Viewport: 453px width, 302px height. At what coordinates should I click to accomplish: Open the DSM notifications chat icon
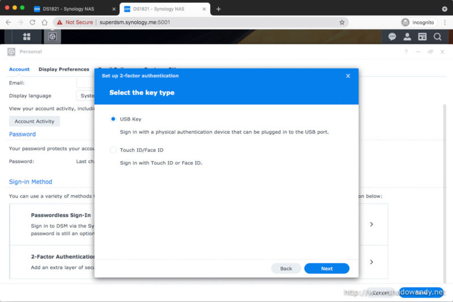(x=392, y=36)
